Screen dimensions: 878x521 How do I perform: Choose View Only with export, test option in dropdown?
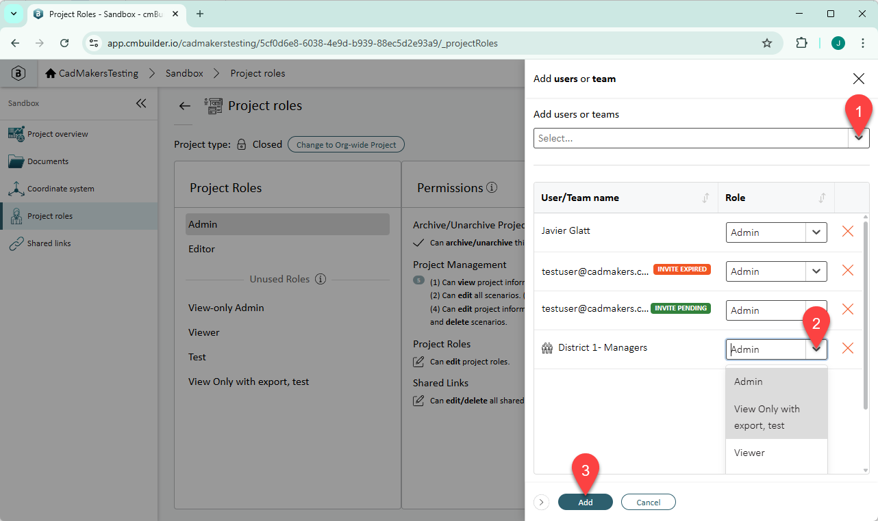777,417
